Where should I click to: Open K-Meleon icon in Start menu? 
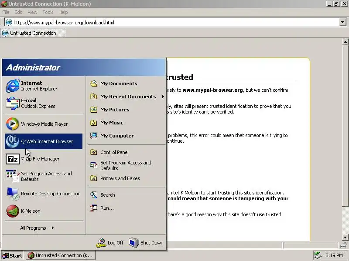coord(13,211)
